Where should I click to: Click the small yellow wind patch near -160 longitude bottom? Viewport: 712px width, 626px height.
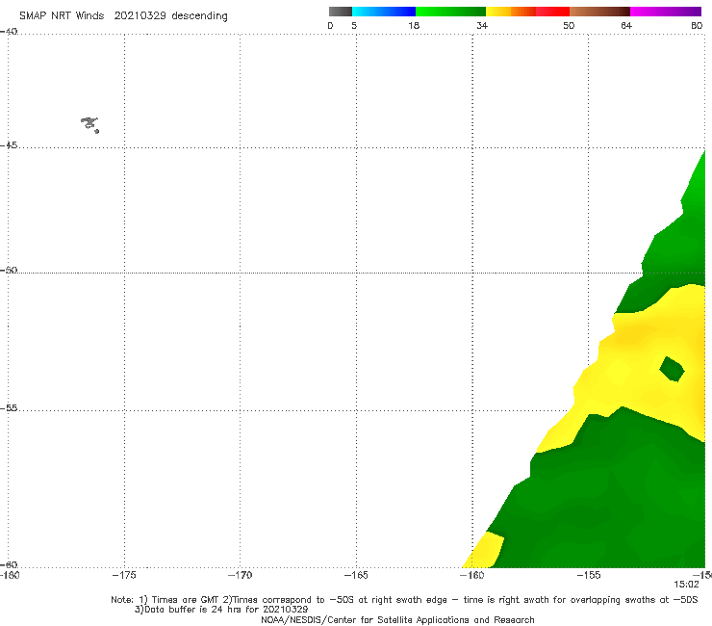484,551
